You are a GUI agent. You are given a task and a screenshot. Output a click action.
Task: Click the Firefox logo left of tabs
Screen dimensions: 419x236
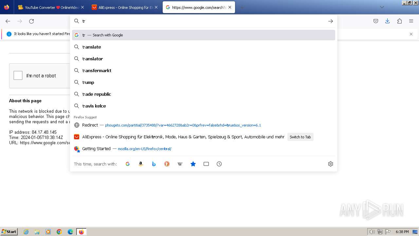point(7,7)
